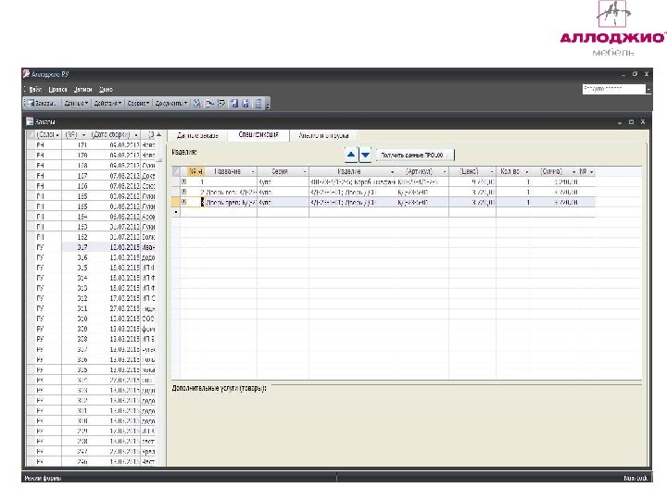667x500 pixels.
Task: Expand the Действия toolbar dropdown
Action: (x=107, y=104)
